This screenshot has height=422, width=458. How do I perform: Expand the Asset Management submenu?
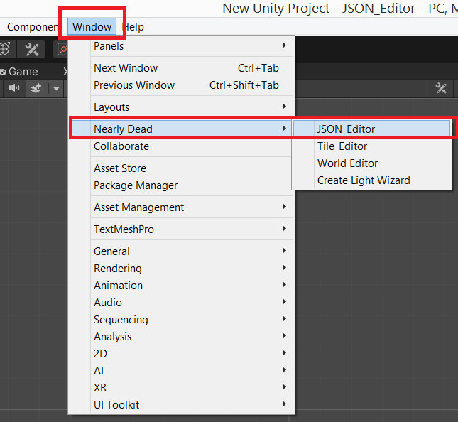[x=138, y=207]
